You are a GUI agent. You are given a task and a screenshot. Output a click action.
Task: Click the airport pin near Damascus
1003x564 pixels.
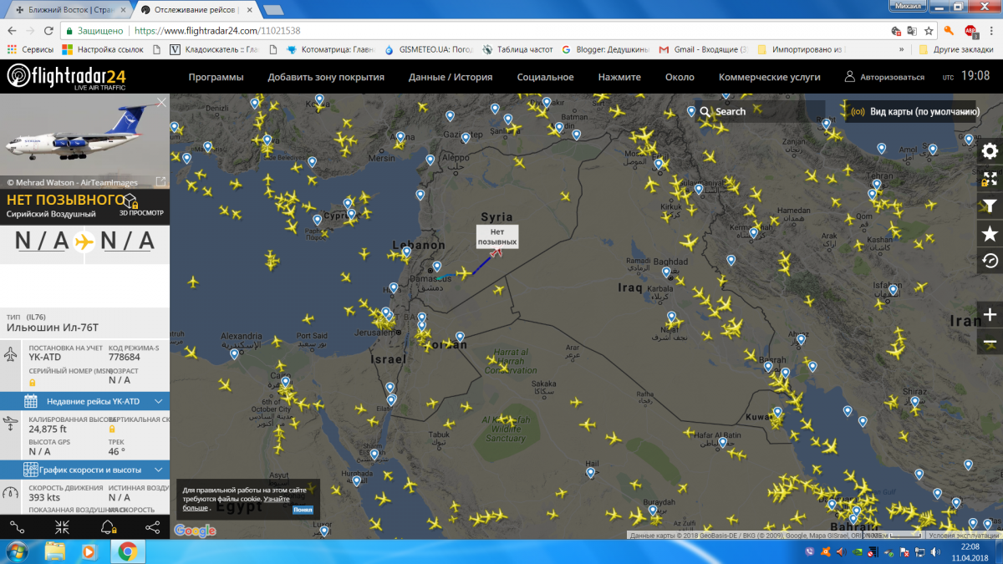[x=436, y=267]
